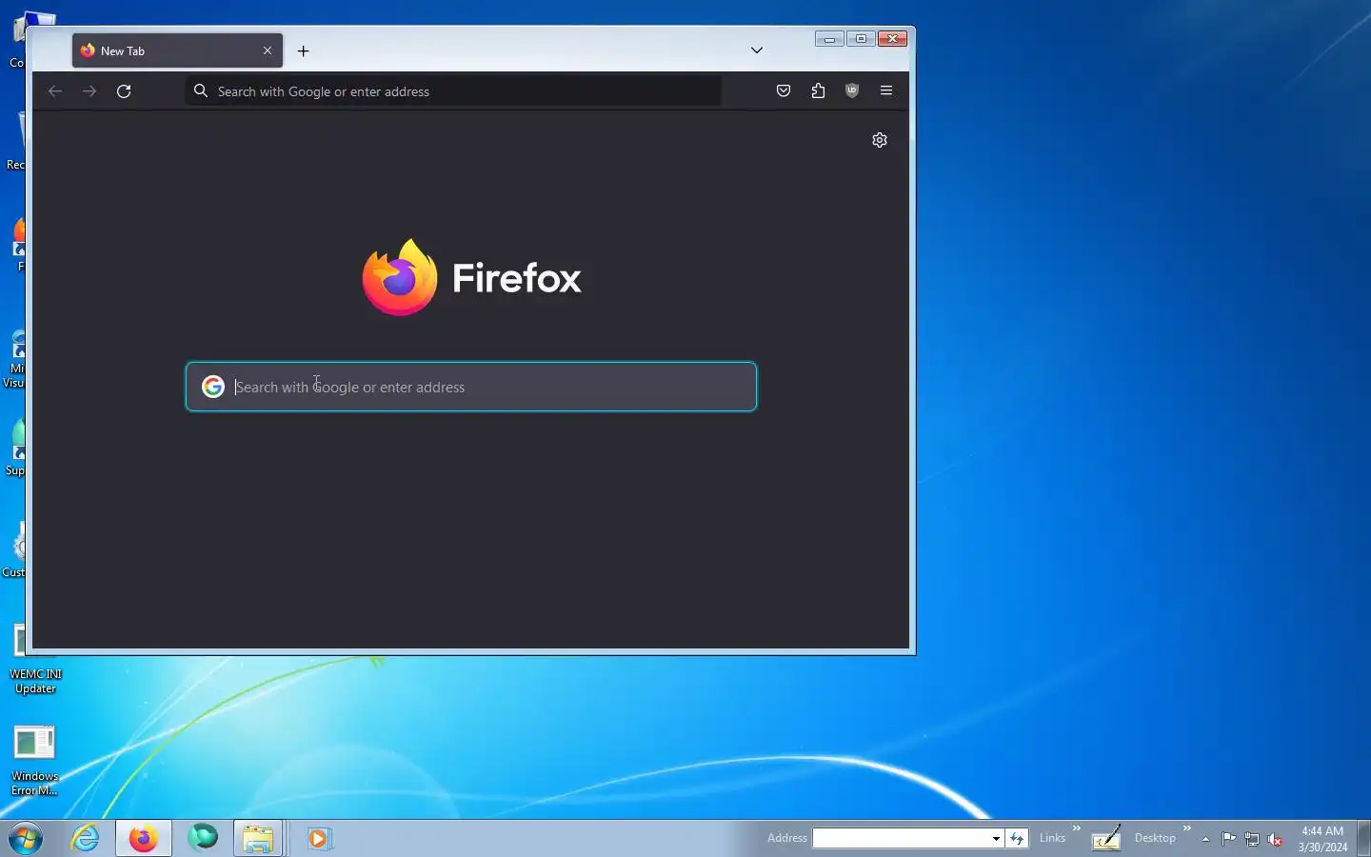
Task: Open the Tablet PC Input Panel icon
Action: click(1105, 838)
